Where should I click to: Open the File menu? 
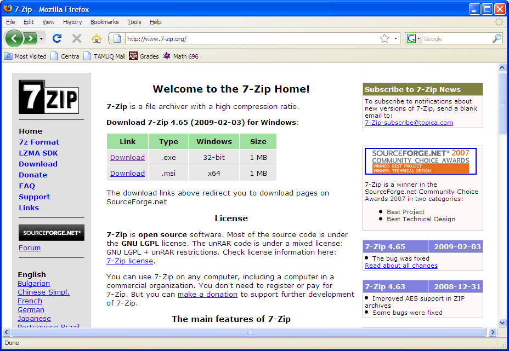pyautogui.click(x=10, y=22)
